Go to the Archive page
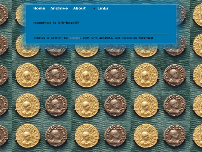 point(59,8)
